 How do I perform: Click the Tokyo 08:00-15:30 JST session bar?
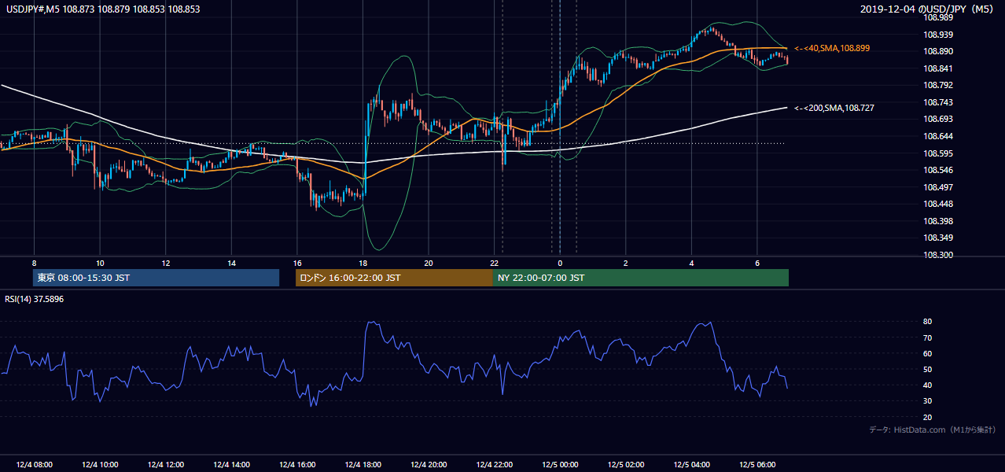156,278
